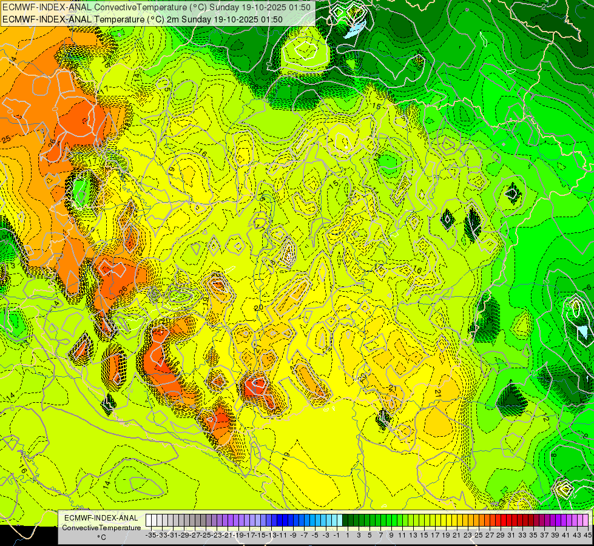594x546 pixels.
Task: Click legend scale value '41'
Action: coord(565,535)
